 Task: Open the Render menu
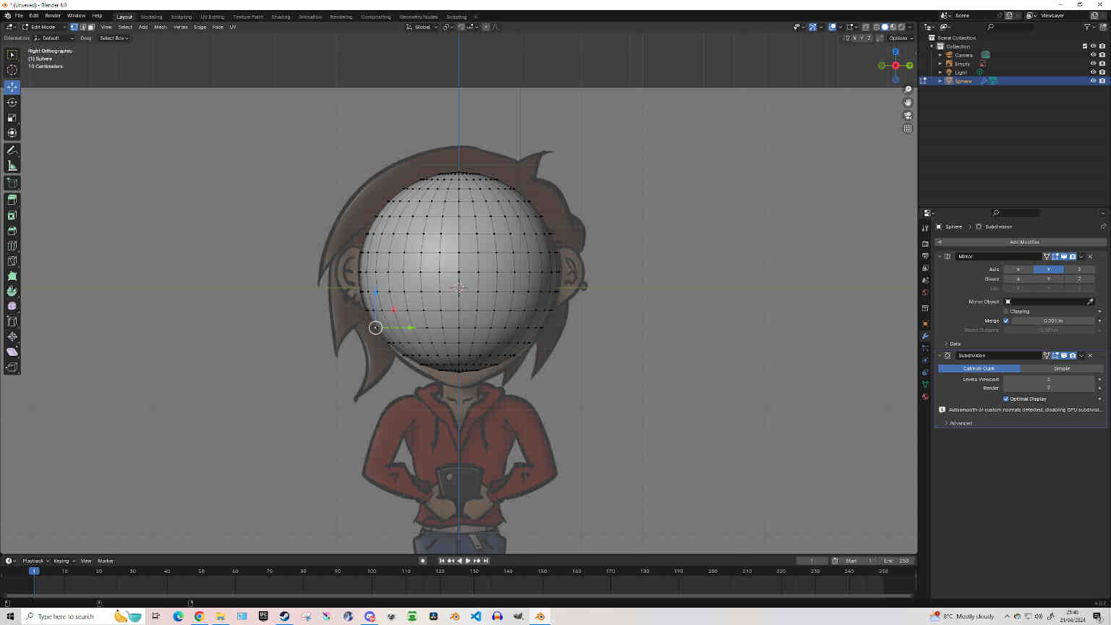click(53, 15)
